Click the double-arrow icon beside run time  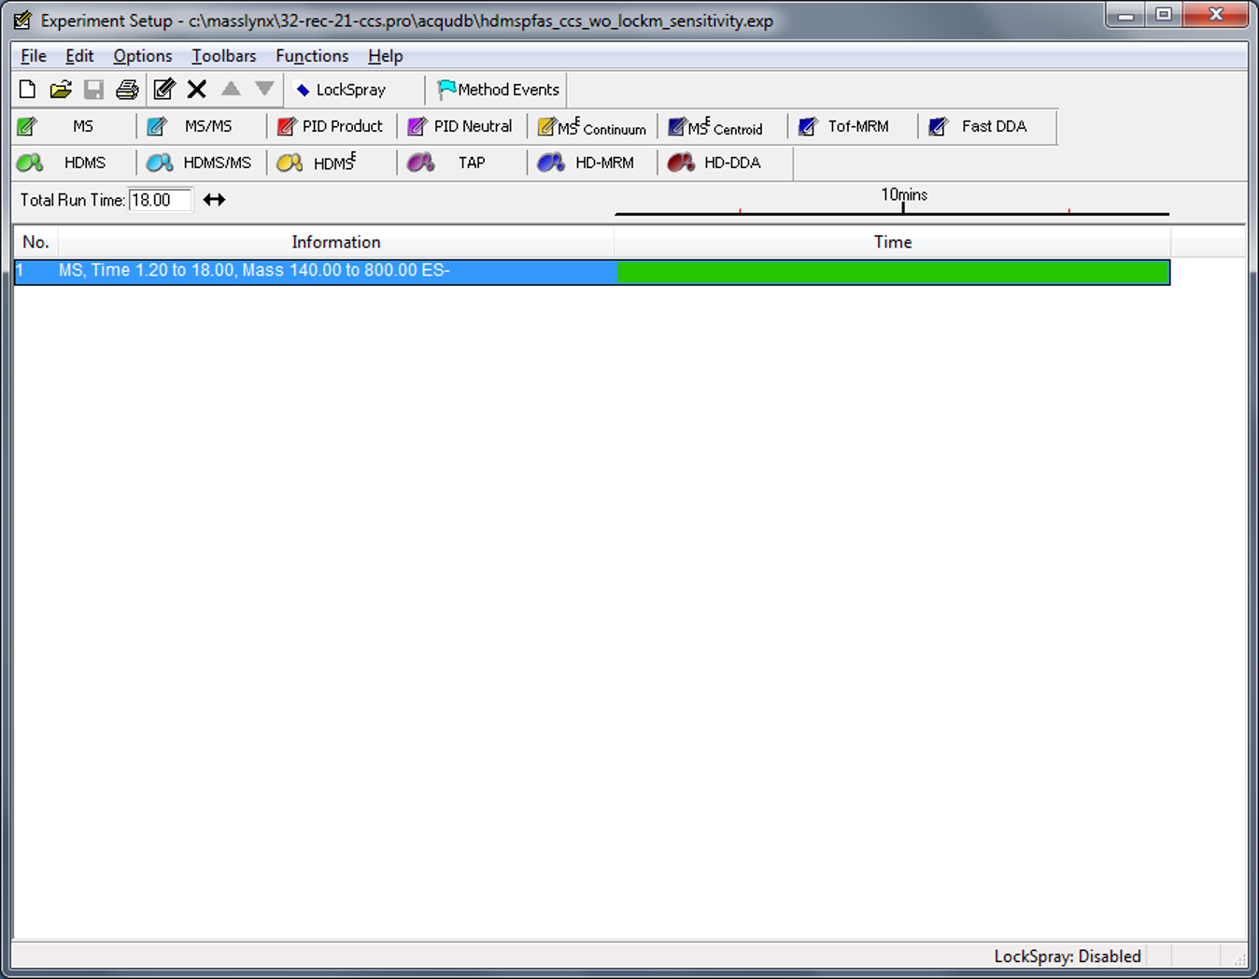click(x=214, y=200)
